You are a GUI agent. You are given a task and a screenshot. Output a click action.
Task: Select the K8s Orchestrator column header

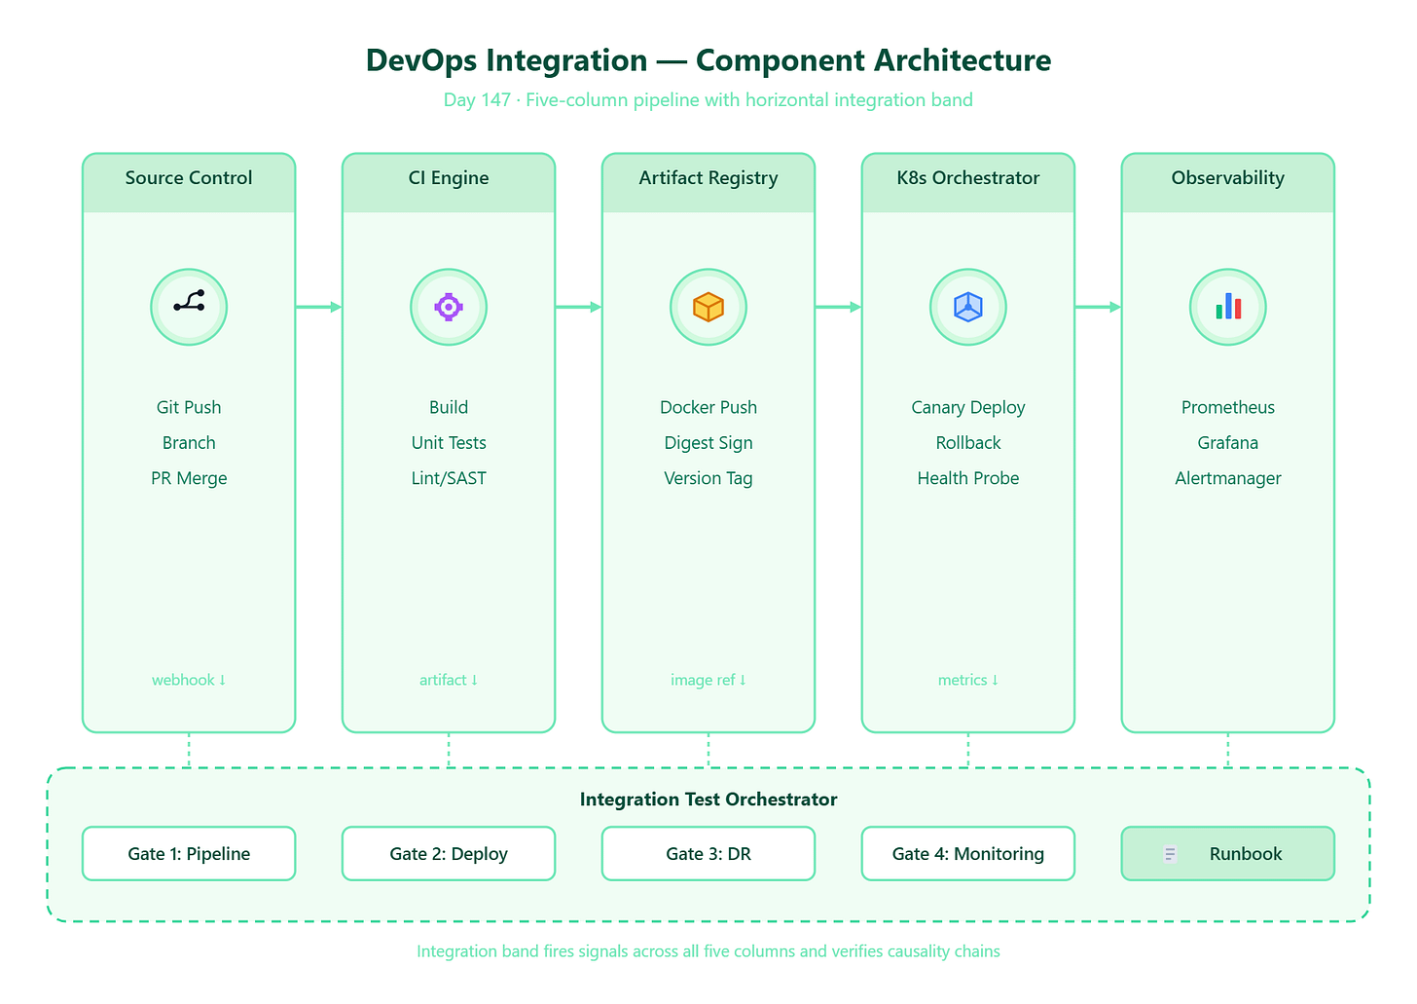point(968,182)
